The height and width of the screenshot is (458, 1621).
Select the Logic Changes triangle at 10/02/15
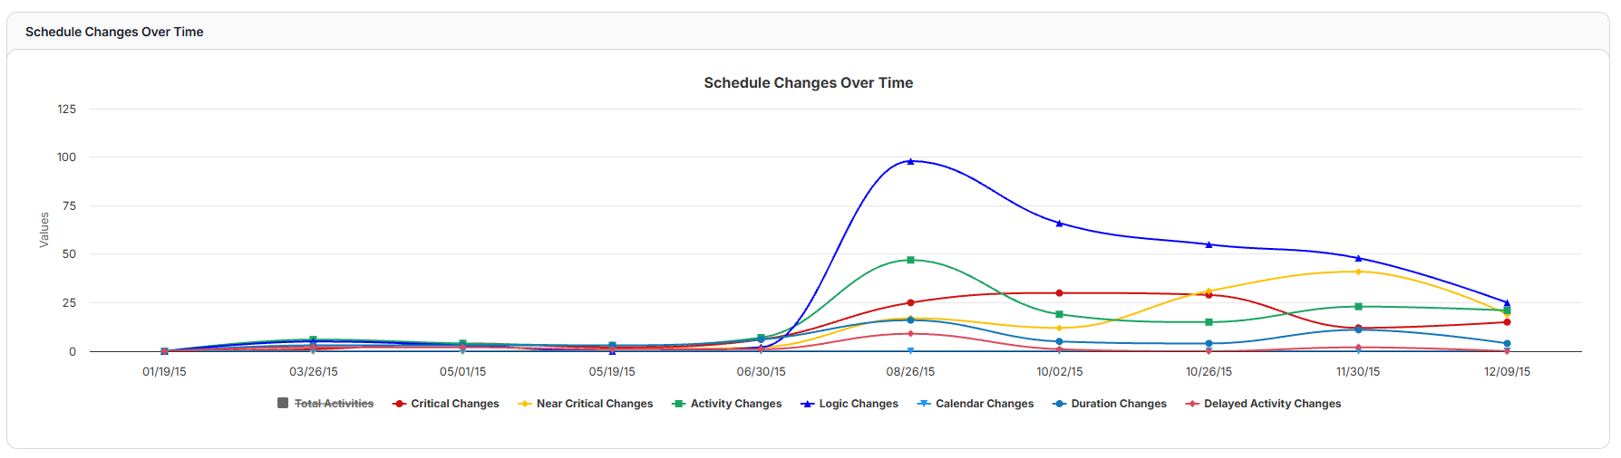1059,223
